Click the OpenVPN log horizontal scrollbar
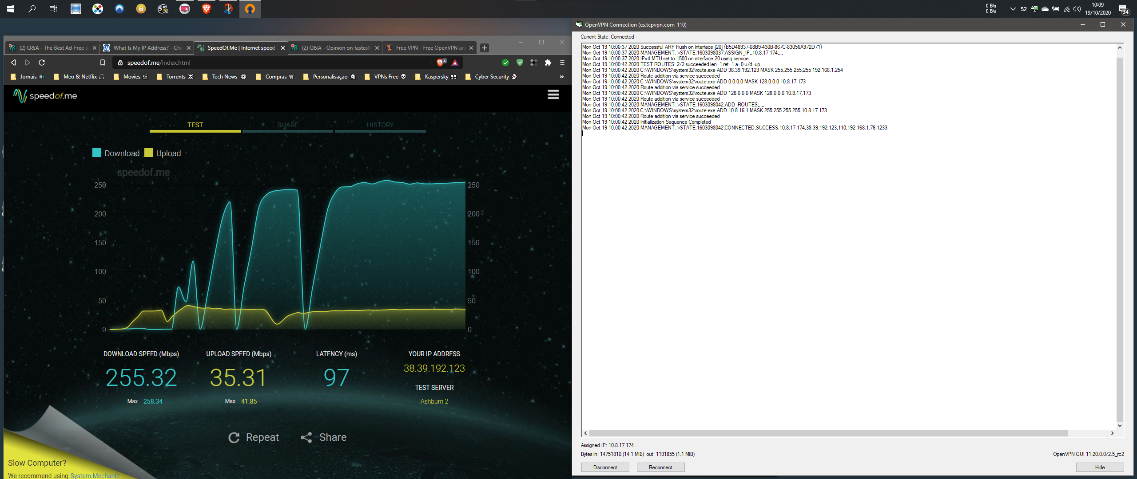This screenshot has height=479, width=1137. click(x=828, y=433)
